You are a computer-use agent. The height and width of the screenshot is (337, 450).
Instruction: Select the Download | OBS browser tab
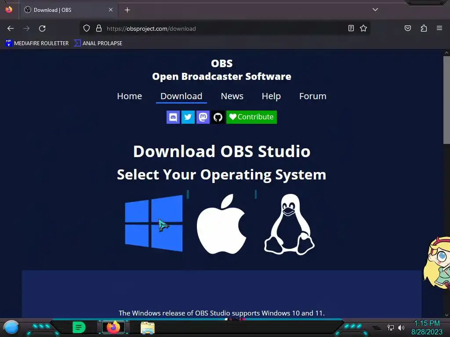click(x=68, y=10)
